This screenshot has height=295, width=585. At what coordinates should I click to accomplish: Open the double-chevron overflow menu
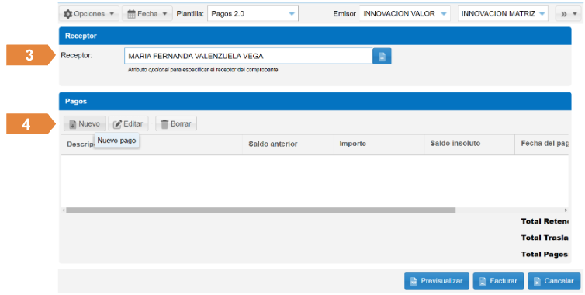click(x=568, y=14)
